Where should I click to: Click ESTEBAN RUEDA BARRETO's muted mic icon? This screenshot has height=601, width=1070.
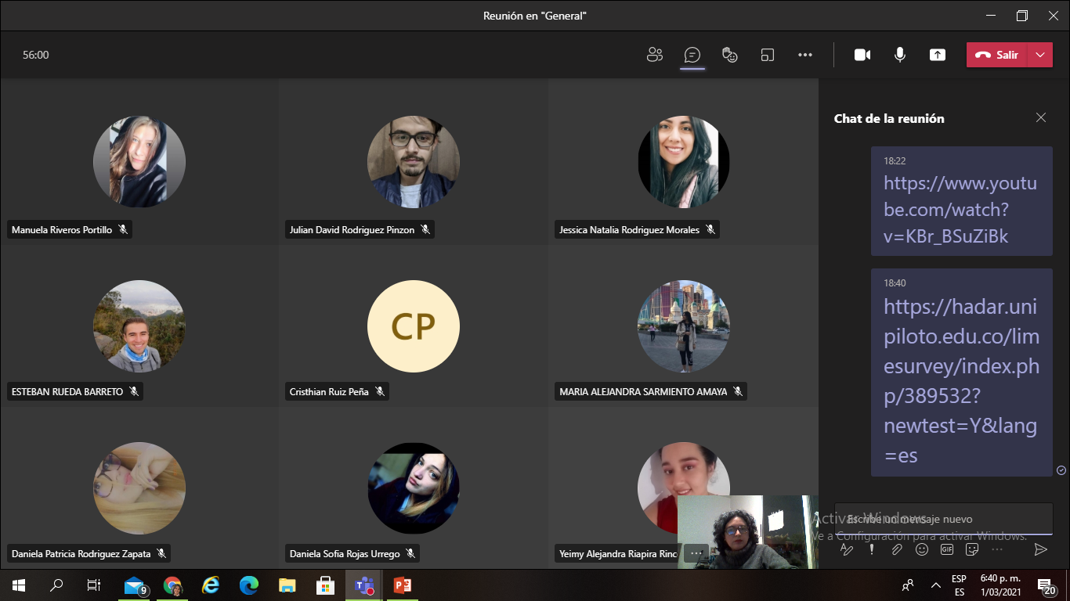tap(134, 391)
